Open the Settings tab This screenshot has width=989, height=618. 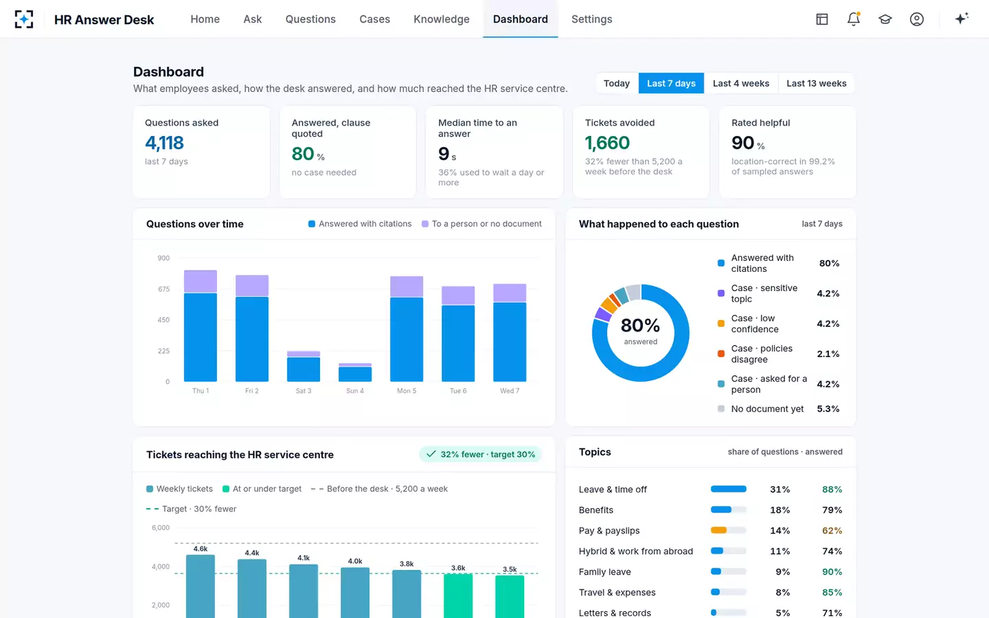click(591, 19)
